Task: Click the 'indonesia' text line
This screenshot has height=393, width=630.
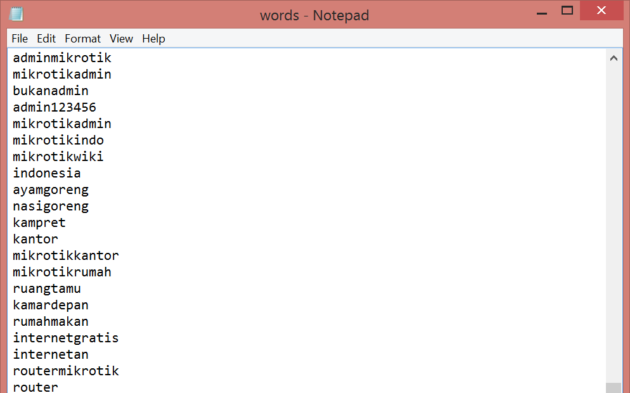Action: (x=47, y=174)
